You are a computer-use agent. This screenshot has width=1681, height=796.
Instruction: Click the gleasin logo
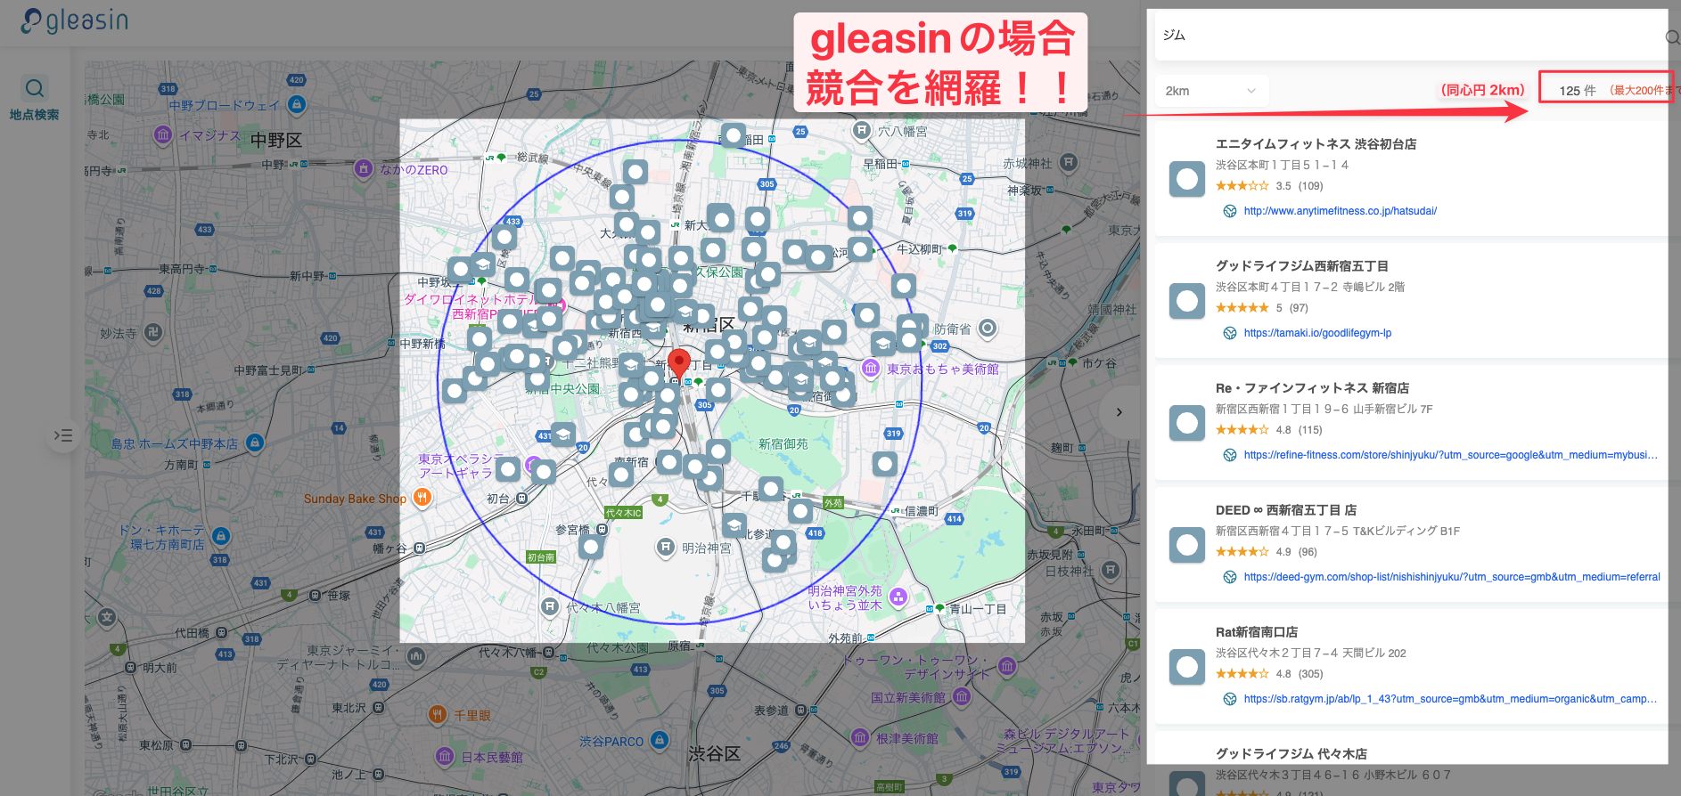[x=75, y=20]
